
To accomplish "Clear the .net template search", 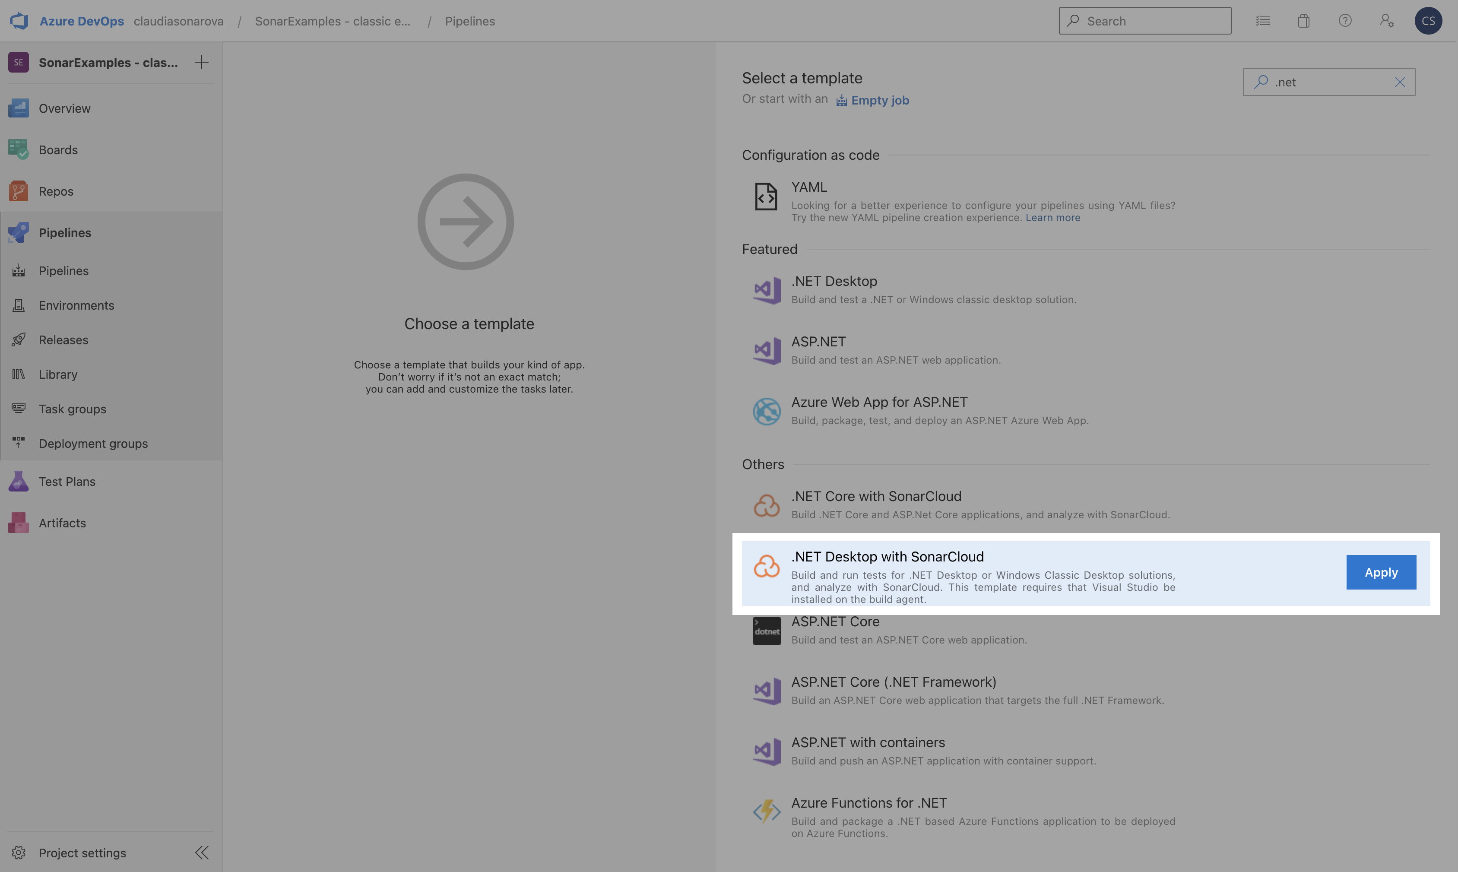I will tap(1400, 82).
